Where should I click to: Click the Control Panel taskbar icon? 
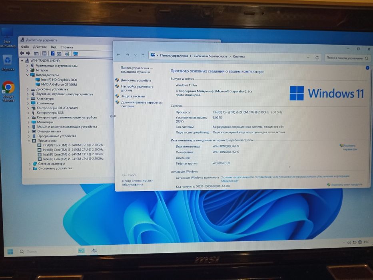click(81, 251)
